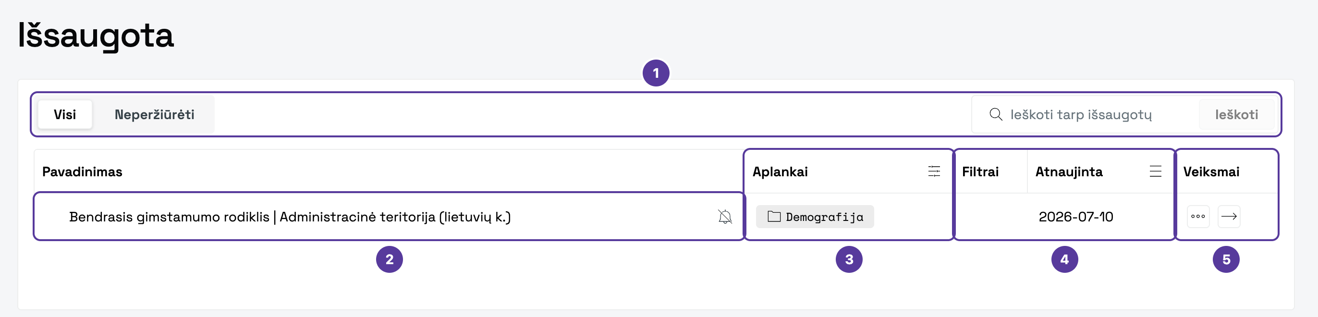1318x317 pixels.
Task: Click the Pavadinimas column header
Action: [82, 172]
